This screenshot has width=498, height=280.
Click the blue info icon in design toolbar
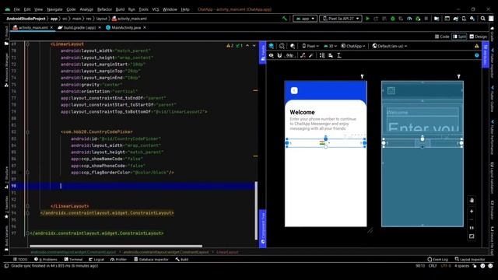477,55
